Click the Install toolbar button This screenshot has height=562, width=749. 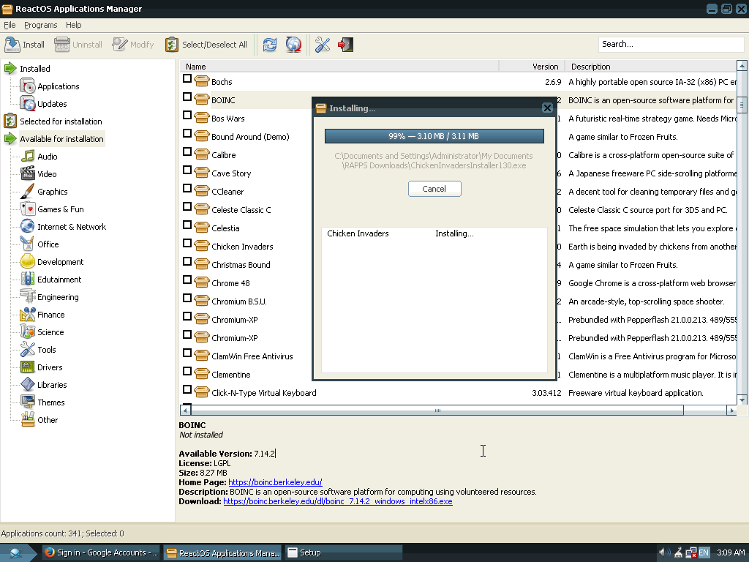tap(24, 45)
